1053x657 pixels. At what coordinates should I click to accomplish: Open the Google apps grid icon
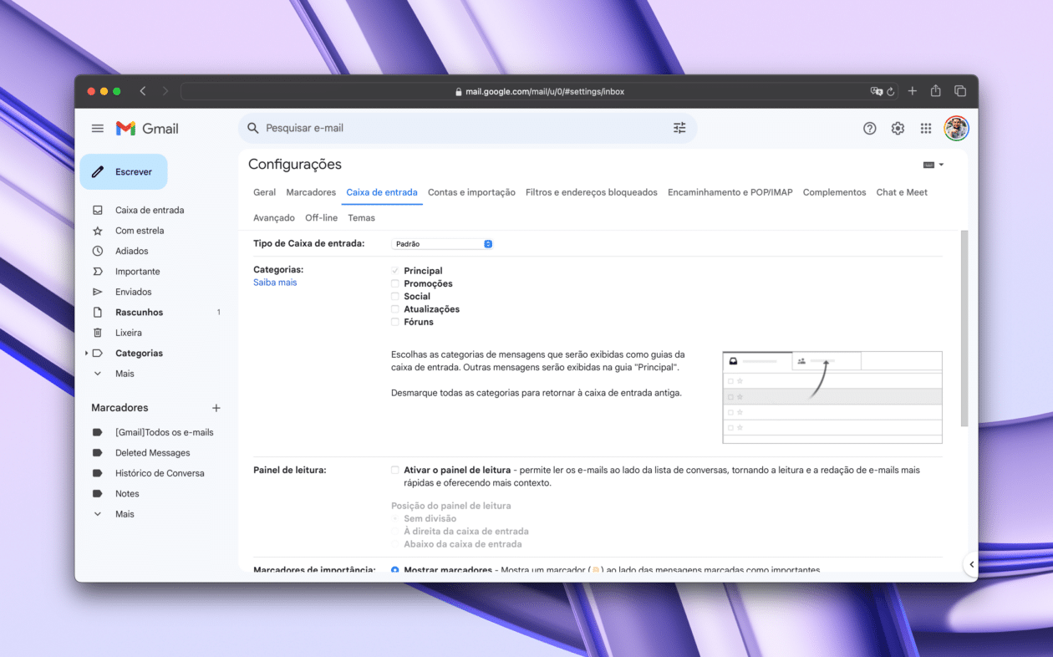tap(926, 129)
